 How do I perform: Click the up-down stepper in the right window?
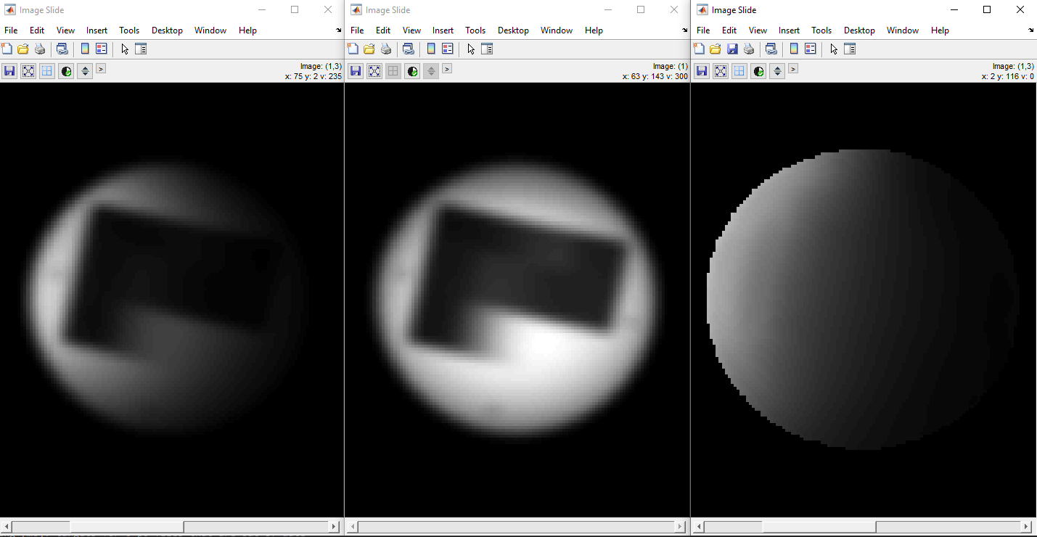(x=777, y=71)
